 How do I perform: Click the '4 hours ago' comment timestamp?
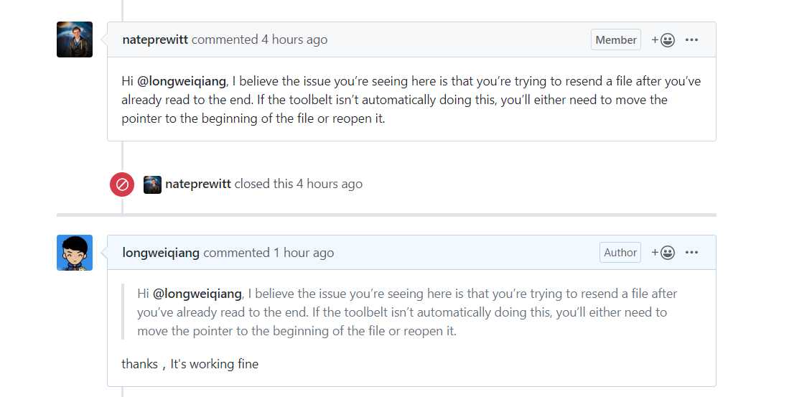coord(294,40)
